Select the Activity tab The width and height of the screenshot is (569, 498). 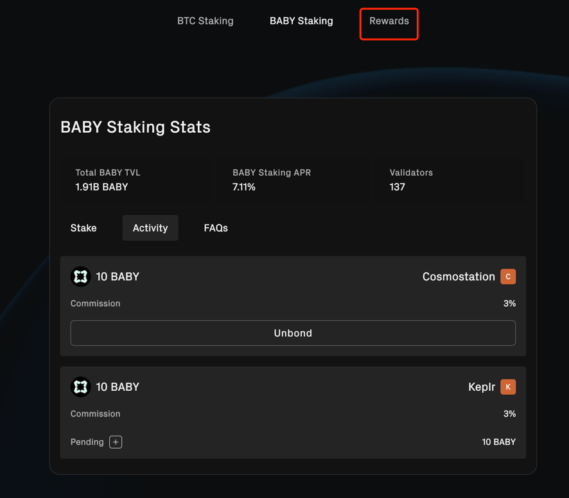click(x=150, y=228)
